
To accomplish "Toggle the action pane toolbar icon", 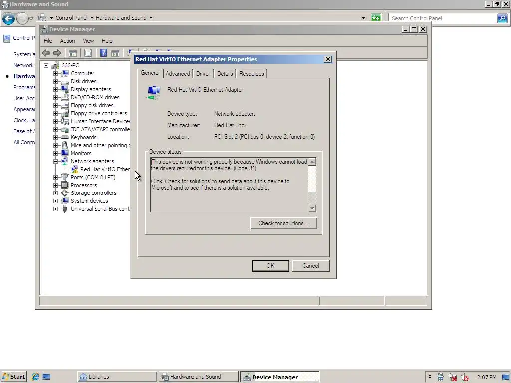I will click(115, 53).
